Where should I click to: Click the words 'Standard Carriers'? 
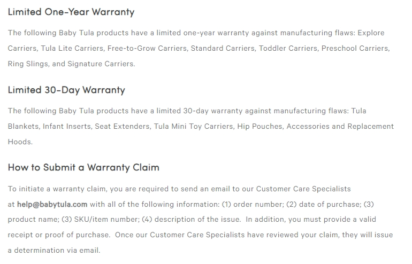[223, 48]
